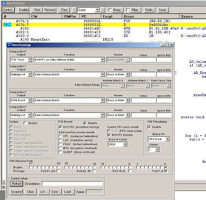
Task: Toggle ITM Timestamp Enable checkbox
Action: (149, 127)
